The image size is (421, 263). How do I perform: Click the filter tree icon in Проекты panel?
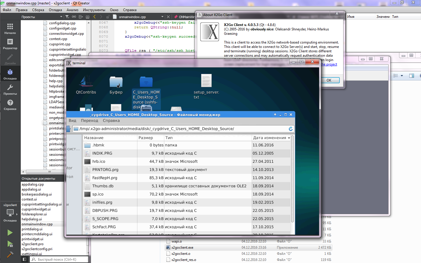(x=67, y=17)
